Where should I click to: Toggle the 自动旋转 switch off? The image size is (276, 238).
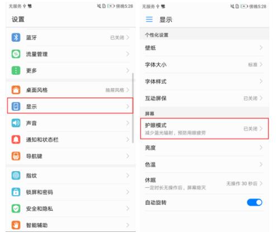click(x=254, y=202)
